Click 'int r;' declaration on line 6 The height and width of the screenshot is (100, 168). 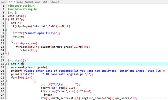coord(16,23)
